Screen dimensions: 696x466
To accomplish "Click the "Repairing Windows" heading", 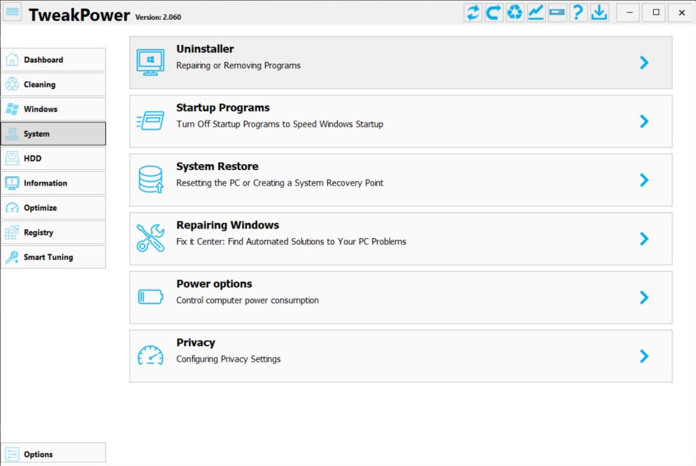I will [228, 225].
